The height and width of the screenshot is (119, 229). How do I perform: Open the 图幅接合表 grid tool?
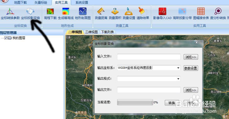click(201, 14)
